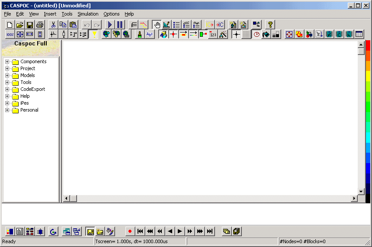The width and height of the screenshot is (372, 247).
Task: Click the fit-to-height vertical arrows icon
Action: click(x=40, y=35)
